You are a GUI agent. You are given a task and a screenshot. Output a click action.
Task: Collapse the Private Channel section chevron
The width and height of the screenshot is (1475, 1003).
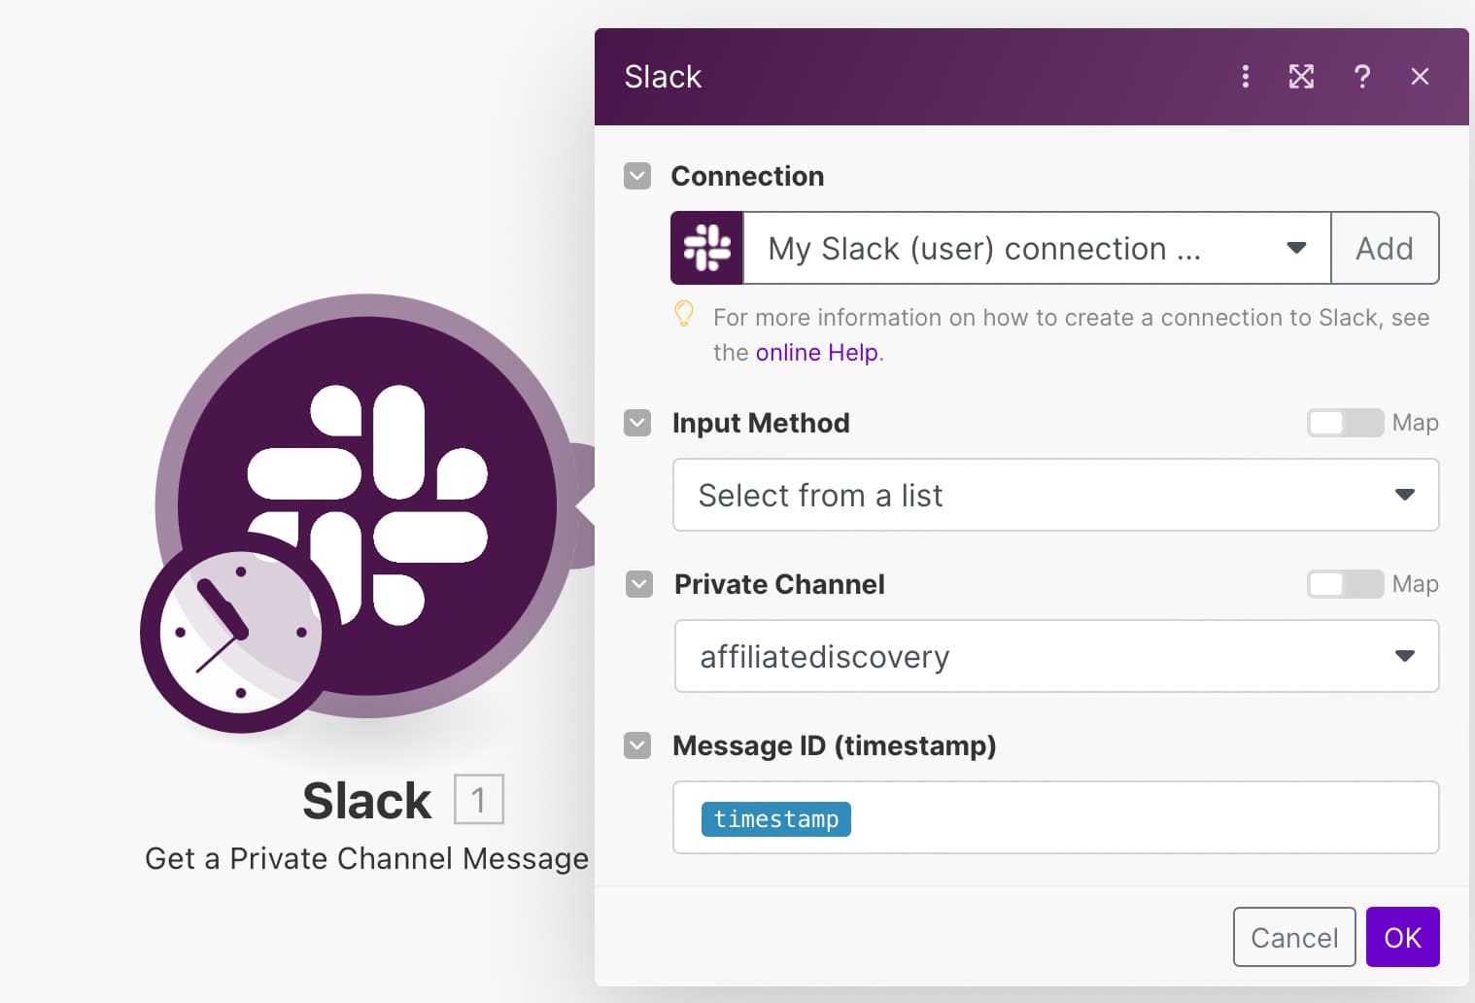point(639,584)
